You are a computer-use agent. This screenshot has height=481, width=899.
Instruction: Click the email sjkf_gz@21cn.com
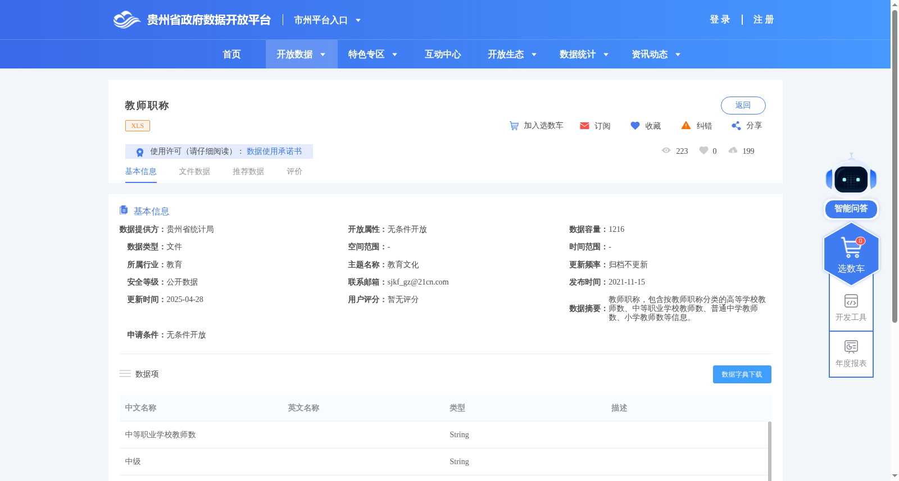tap(418, 282)
